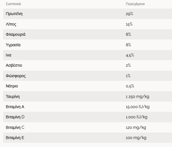
Task: Select the Υγρασία row label
Action: [13, 45]
